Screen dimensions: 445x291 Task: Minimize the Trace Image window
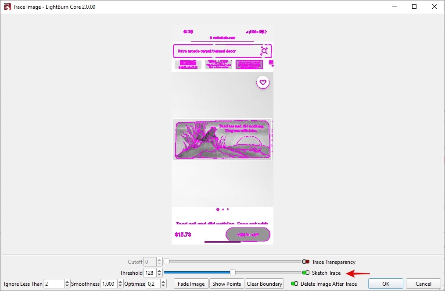pyautogui.click(x=394, y=7)
